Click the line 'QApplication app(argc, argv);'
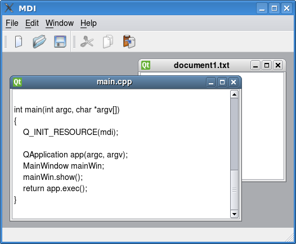The width and height of the screenshot is (296, 244). (75, 155)
